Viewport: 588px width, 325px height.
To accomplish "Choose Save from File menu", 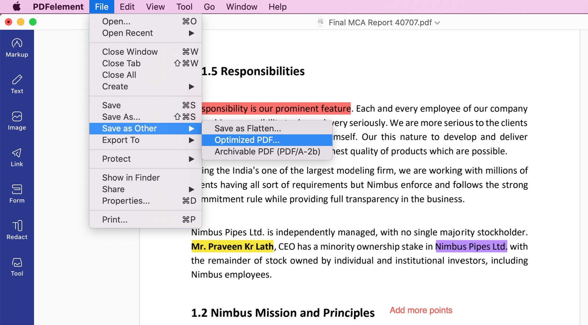I will [x=146, y=105].
